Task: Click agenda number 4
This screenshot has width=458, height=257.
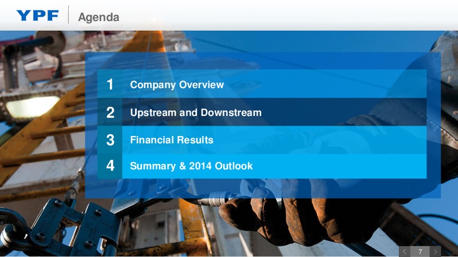Action: tap(110, 166)
